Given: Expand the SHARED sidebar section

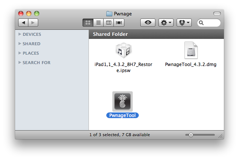Looking at the screenshot, I should [20, 44].
